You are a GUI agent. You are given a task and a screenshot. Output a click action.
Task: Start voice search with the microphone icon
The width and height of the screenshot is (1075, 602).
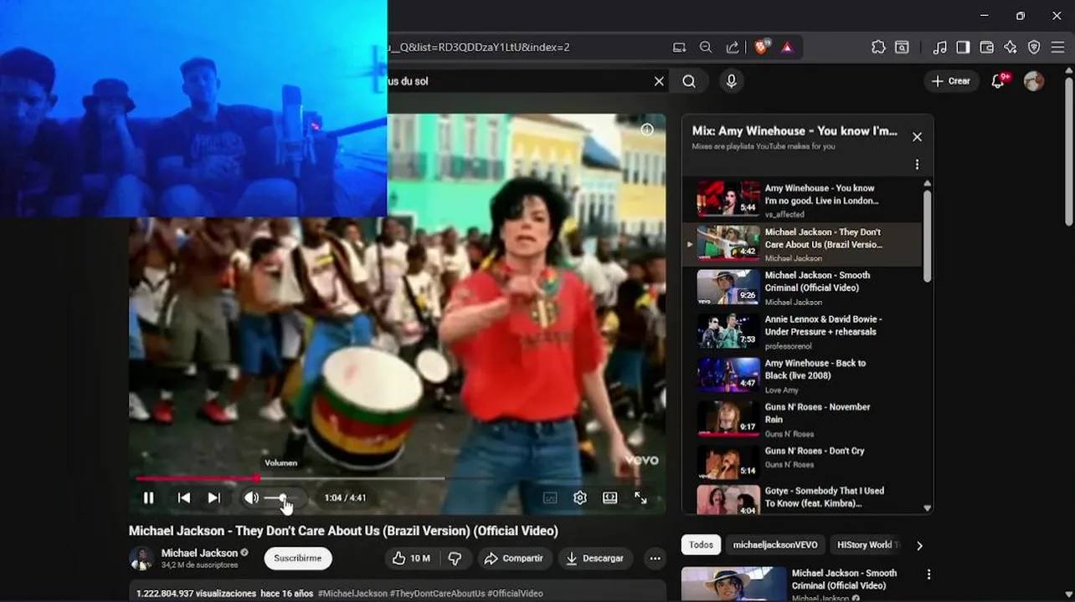(x=731, y=81)
